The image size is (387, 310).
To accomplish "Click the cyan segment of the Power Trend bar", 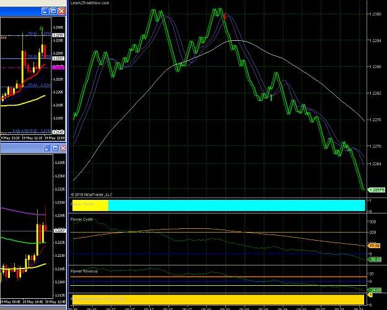I will [237, 205].
